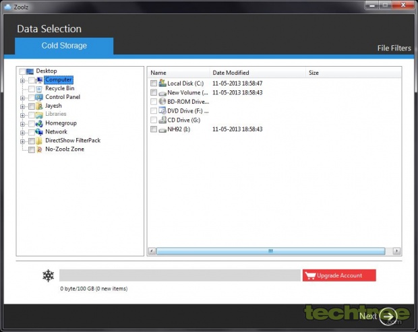Click the Homegroup icon
This screenshot has width=418, height=332.
pyautogui.click(x=39, y=123)
